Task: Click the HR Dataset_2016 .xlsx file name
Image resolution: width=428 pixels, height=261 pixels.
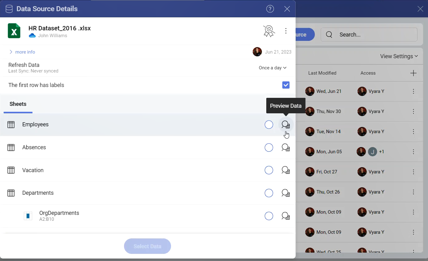Action: point(60,28)
